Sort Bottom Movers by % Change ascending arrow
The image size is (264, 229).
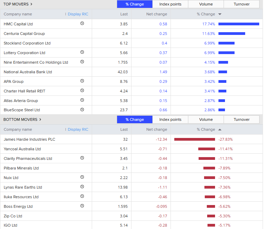tap(220, 129)
